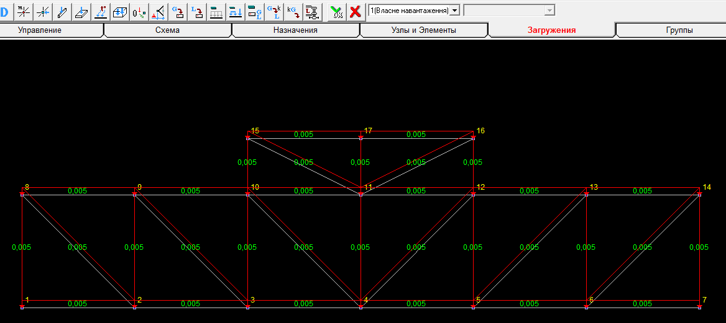Click node label 6 on the bottom chord
This screenshot has width=726, height=323.
(x=591, y=300)
